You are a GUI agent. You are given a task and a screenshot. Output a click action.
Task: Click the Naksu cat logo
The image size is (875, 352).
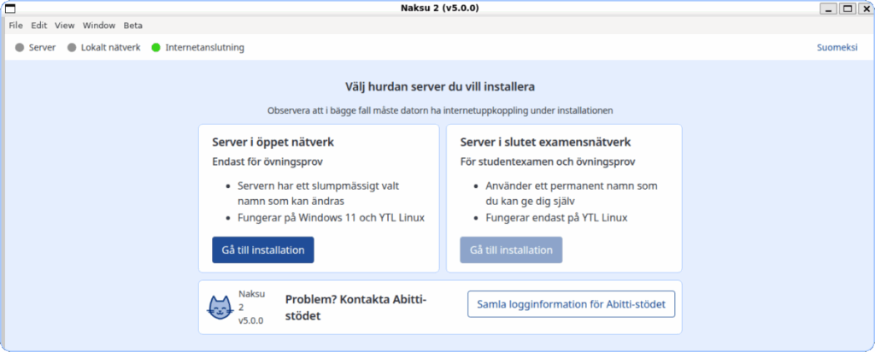(x=221, y=308)
